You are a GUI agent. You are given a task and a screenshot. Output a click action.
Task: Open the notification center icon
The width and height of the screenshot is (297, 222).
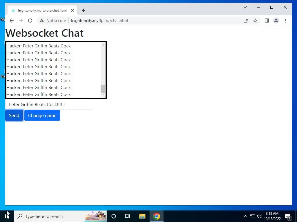pyautogui.click(x=288, y=216)
